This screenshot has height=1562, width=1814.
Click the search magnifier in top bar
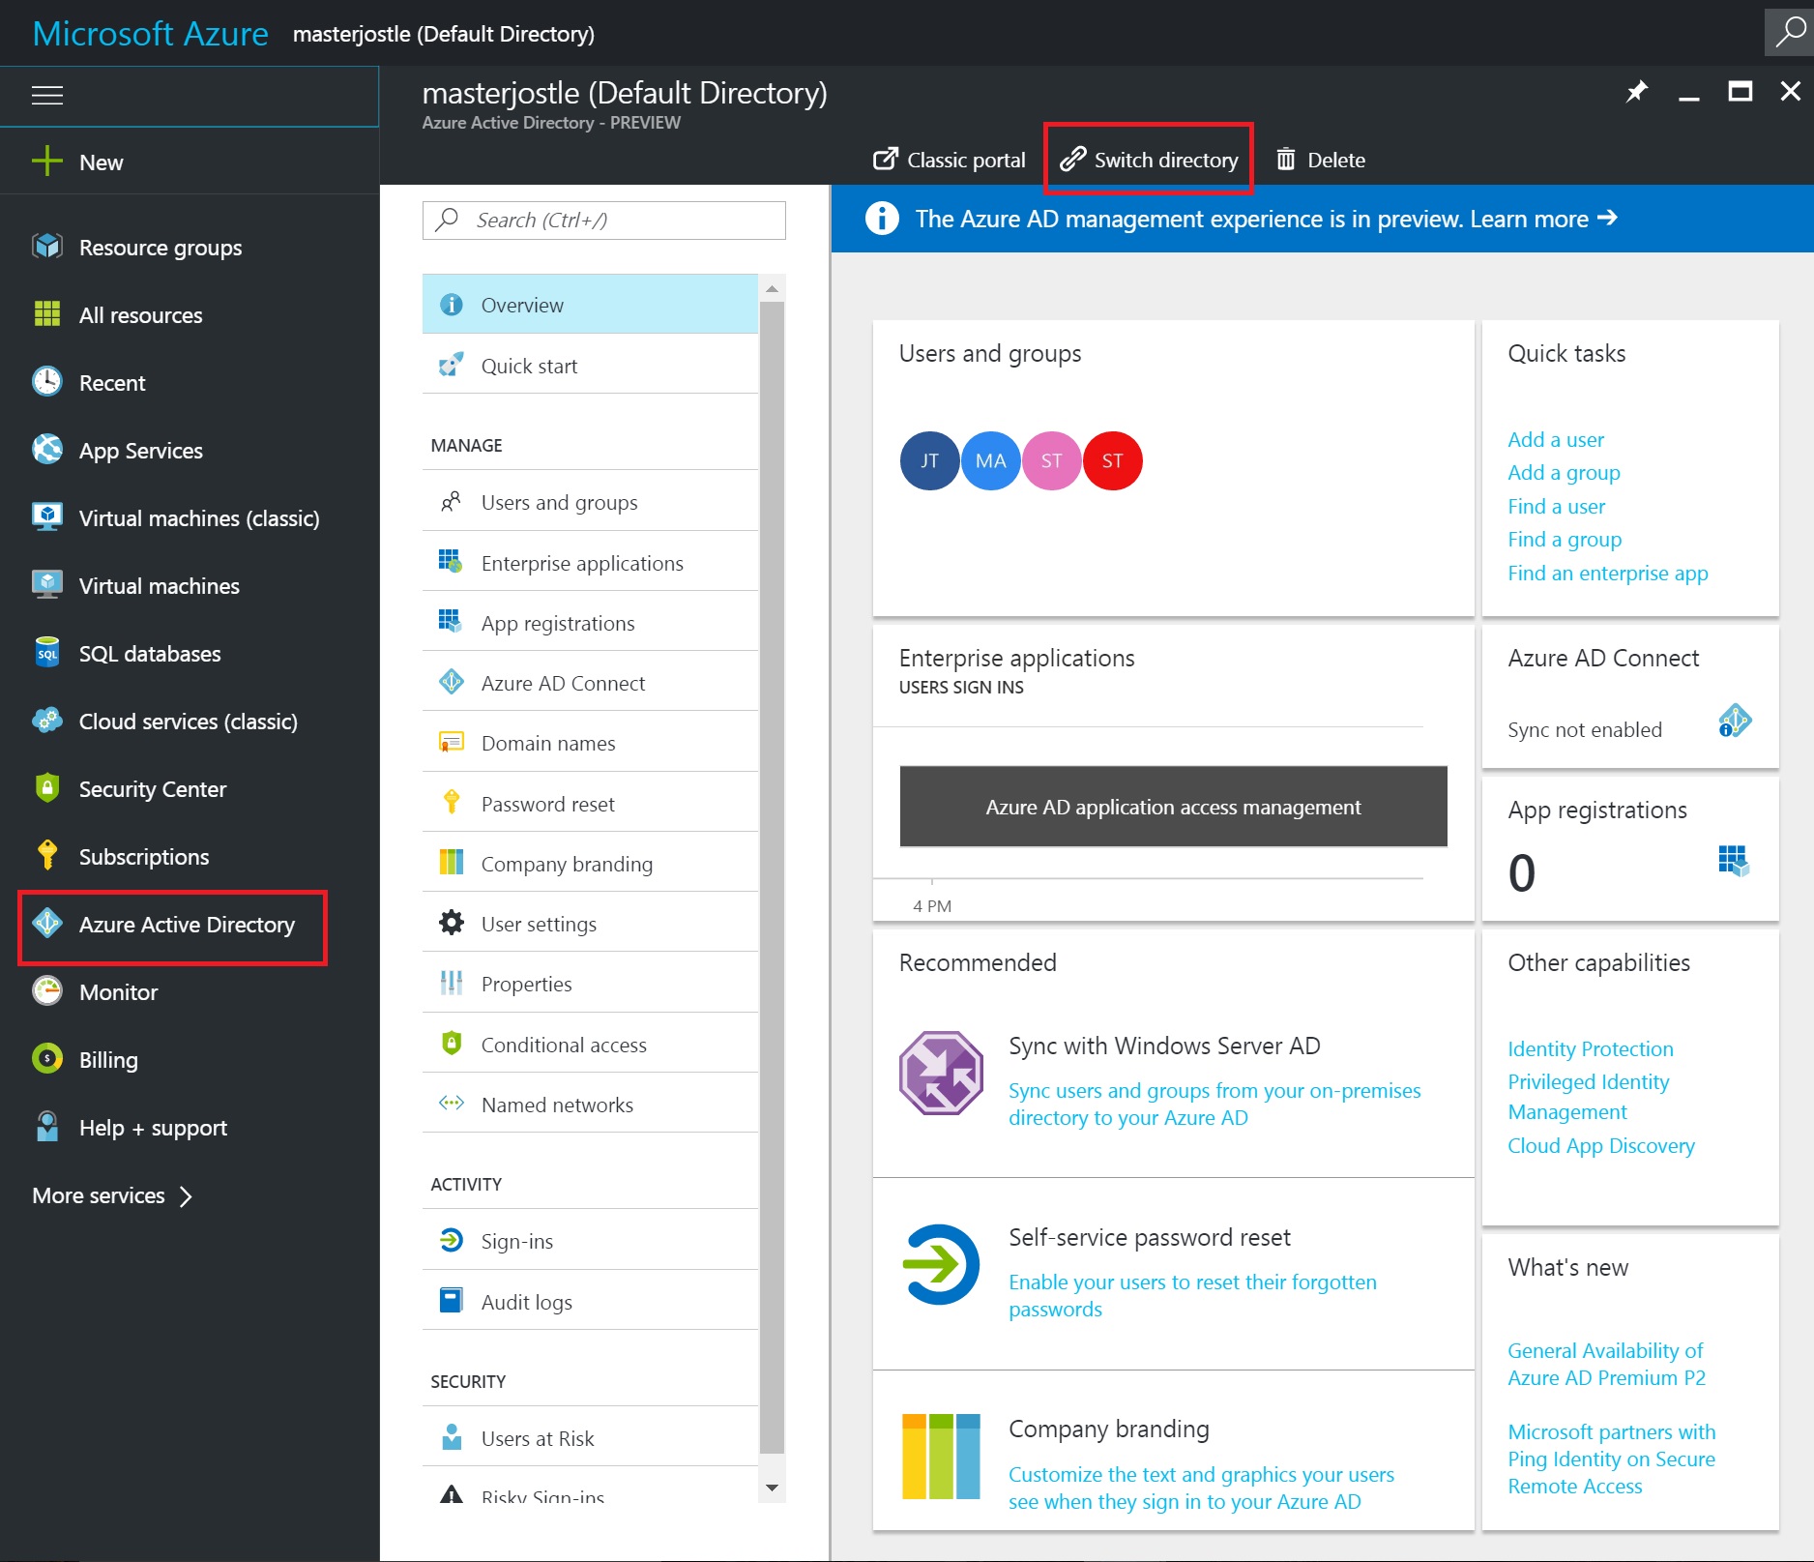tap(1789, 32)
